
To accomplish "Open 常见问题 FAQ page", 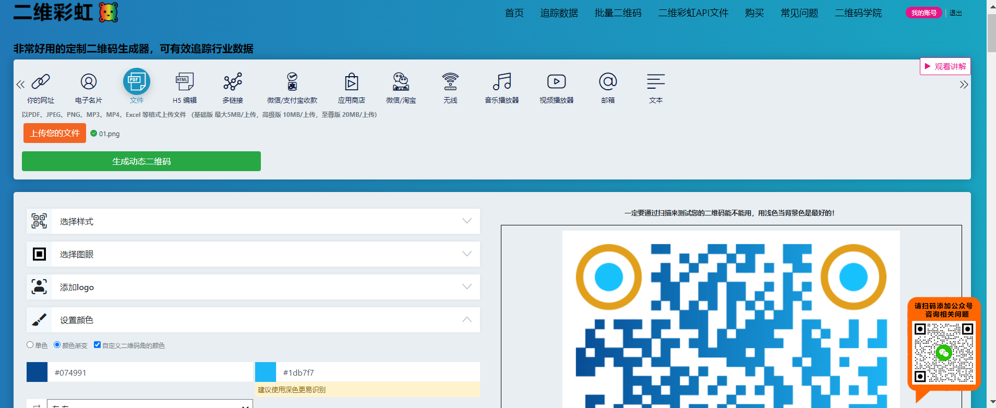I will pyautogui.click(x=799, y=13).
